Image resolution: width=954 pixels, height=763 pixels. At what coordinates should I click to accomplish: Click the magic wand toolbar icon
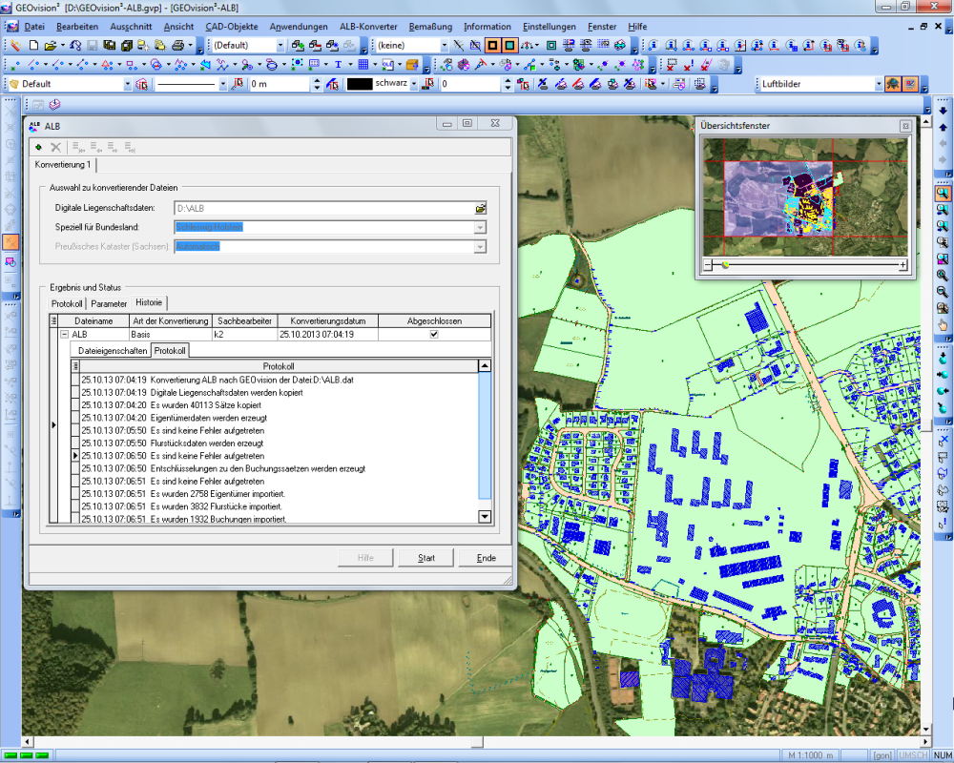coord(15,45)
